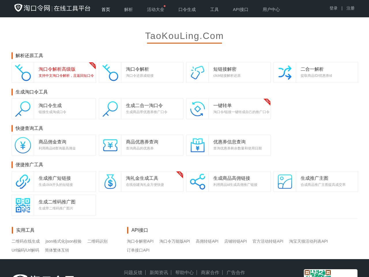Open 活动大全 in the navigation bar

point(156,10)
